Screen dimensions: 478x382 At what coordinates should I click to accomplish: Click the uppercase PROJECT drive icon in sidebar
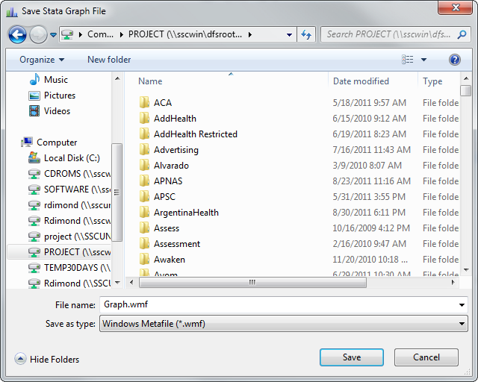click(x=34, y=252)
